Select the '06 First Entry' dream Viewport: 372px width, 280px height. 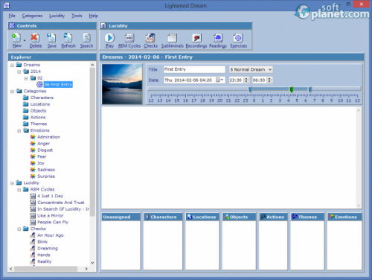point(58,85)
